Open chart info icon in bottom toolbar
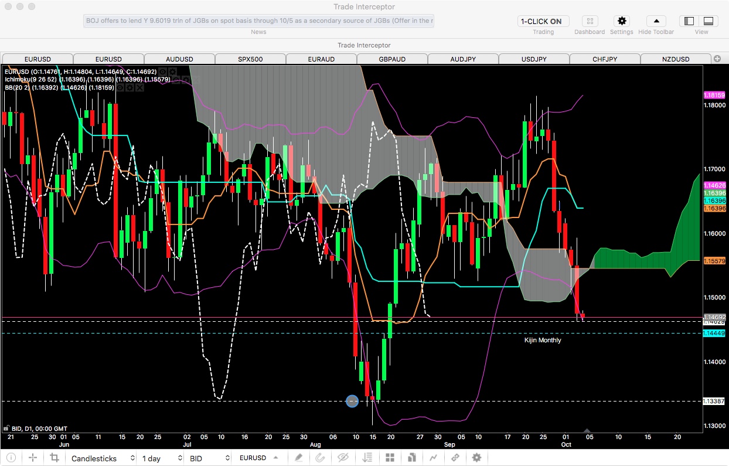729x466 pixels. [x=11, y=458]
